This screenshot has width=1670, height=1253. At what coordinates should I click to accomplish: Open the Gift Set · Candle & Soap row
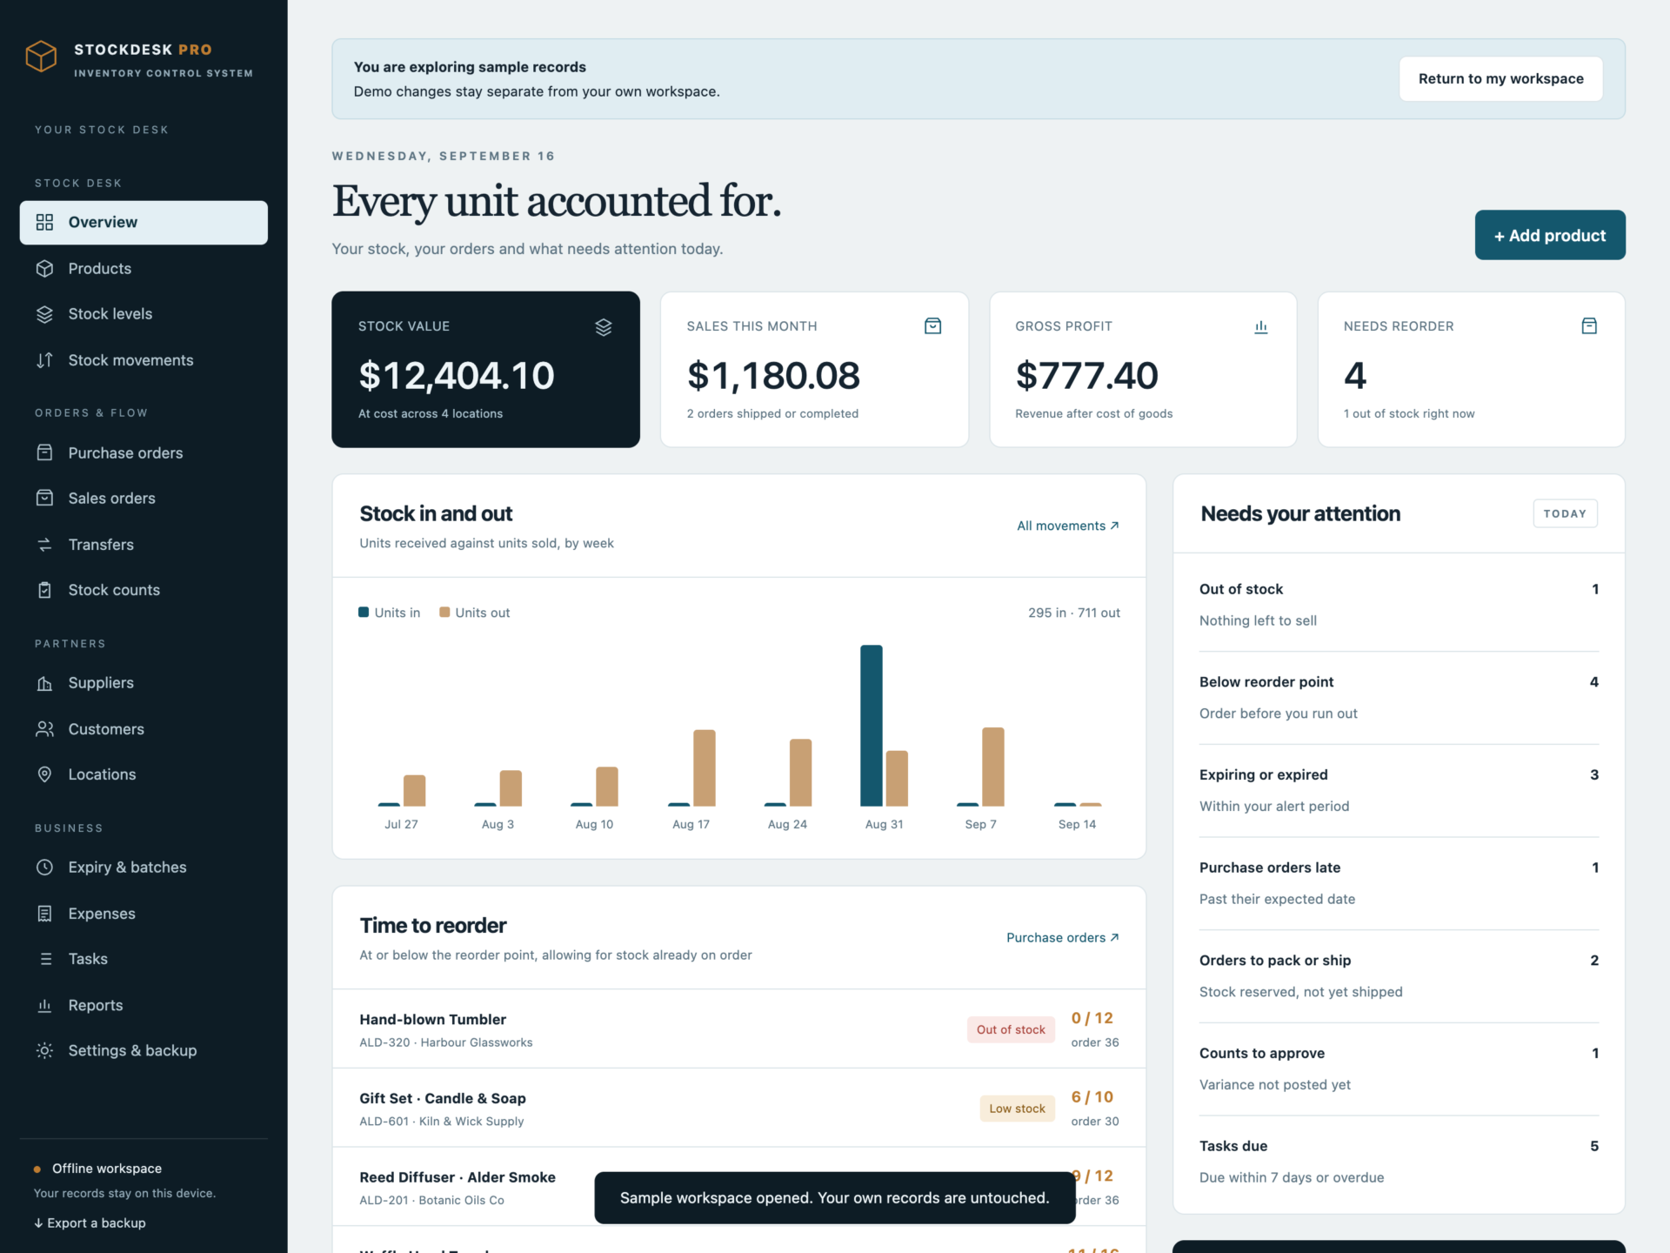tap(738, 1108)
